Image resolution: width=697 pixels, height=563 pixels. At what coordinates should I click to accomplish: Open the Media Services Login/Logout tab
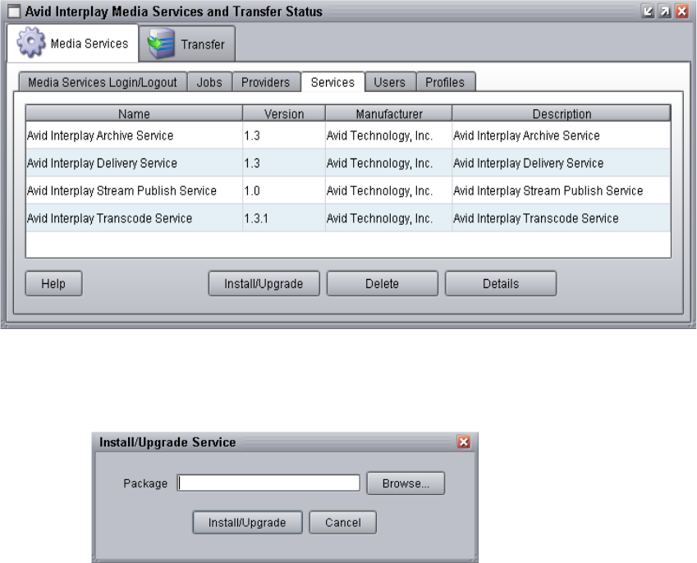(x=103, y=82)
